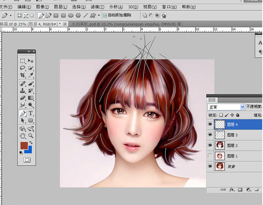263x205 pixels.
Task: Select the Eraser tool
Action: 22,98
